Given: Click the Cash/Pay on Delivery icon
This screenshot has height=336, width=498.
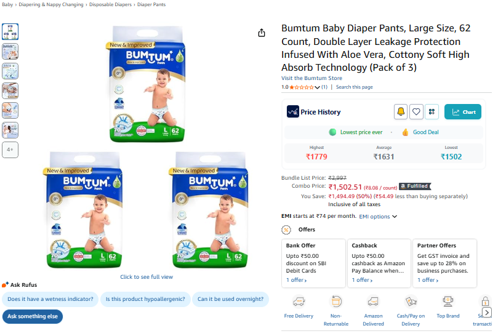Looking at the screenshot, I should click(411, 302).
